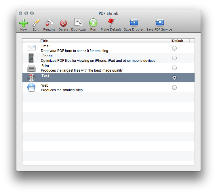Viewport: 217px width, 194px height.
Task: Click the Test default radio button
Action: tap(174, 78)
